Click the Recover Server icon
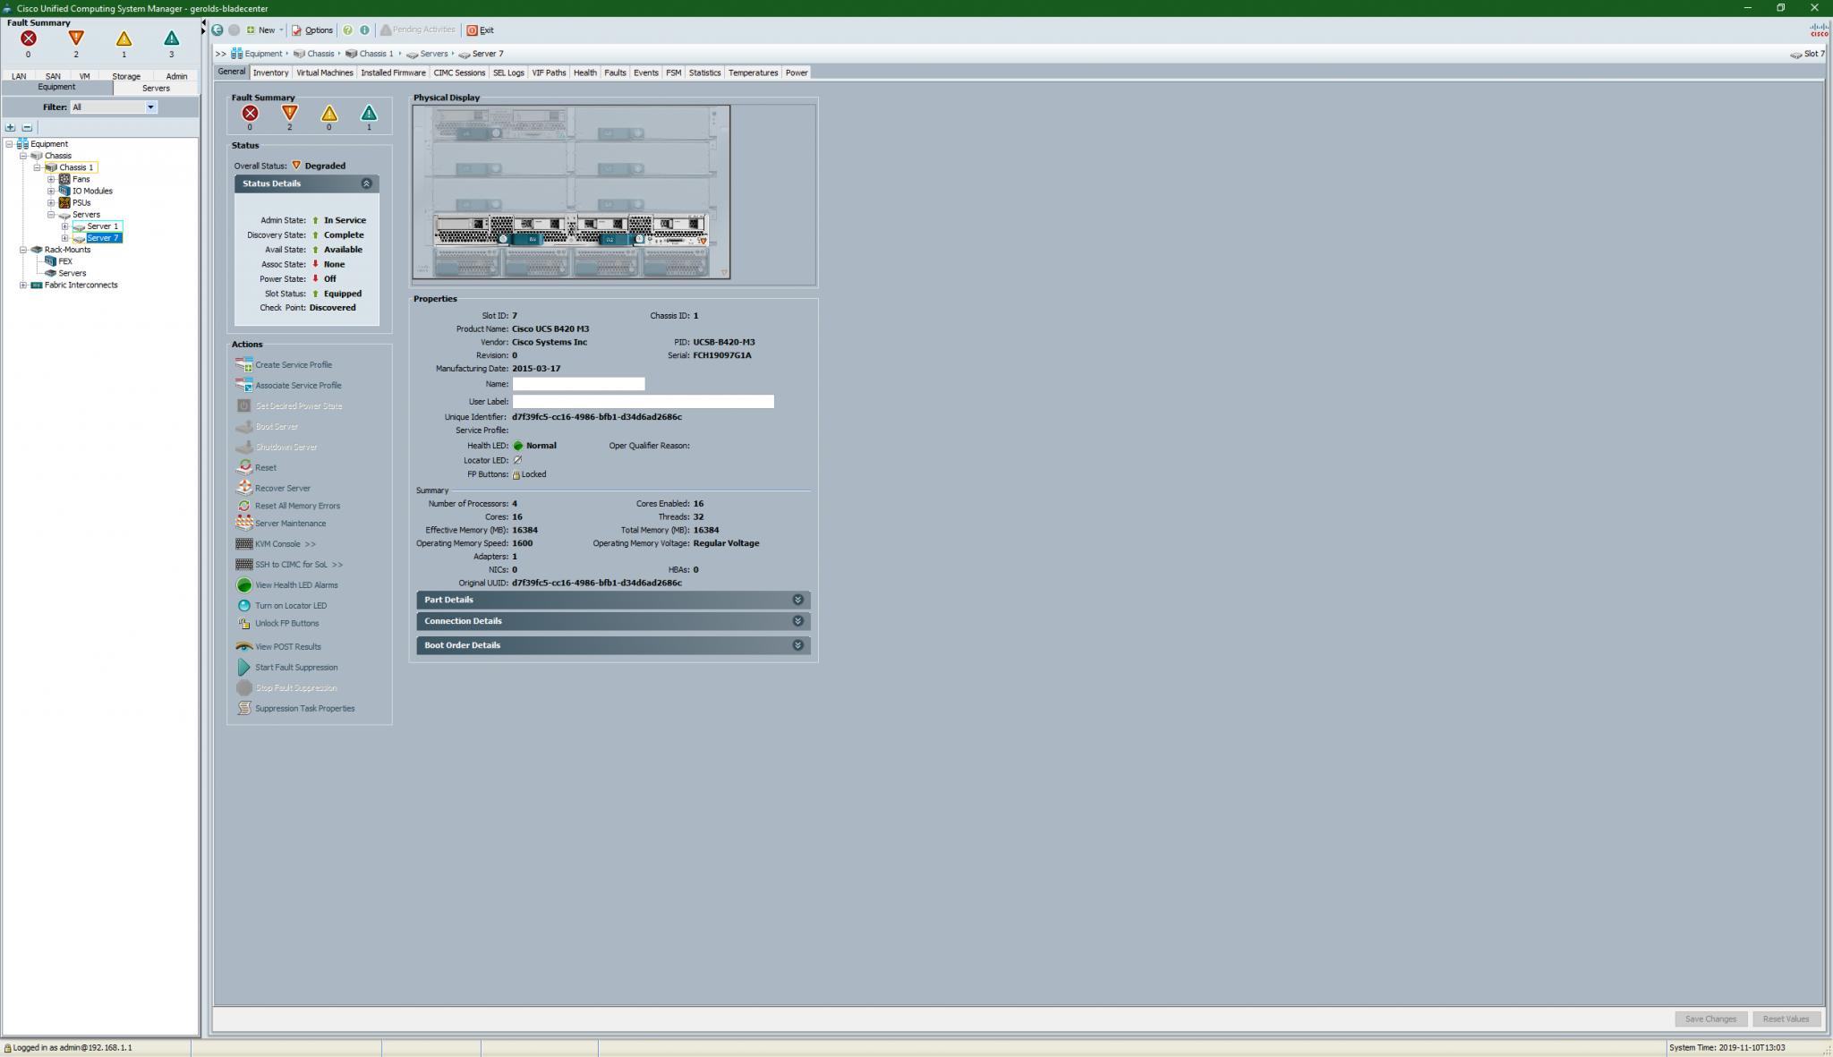This screenshot has width=1833, height=1057. (x=243, y=488)
